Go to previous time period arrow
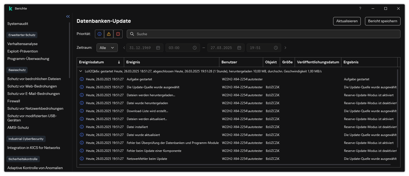This screenshot has width=409, height=176. 124,48
